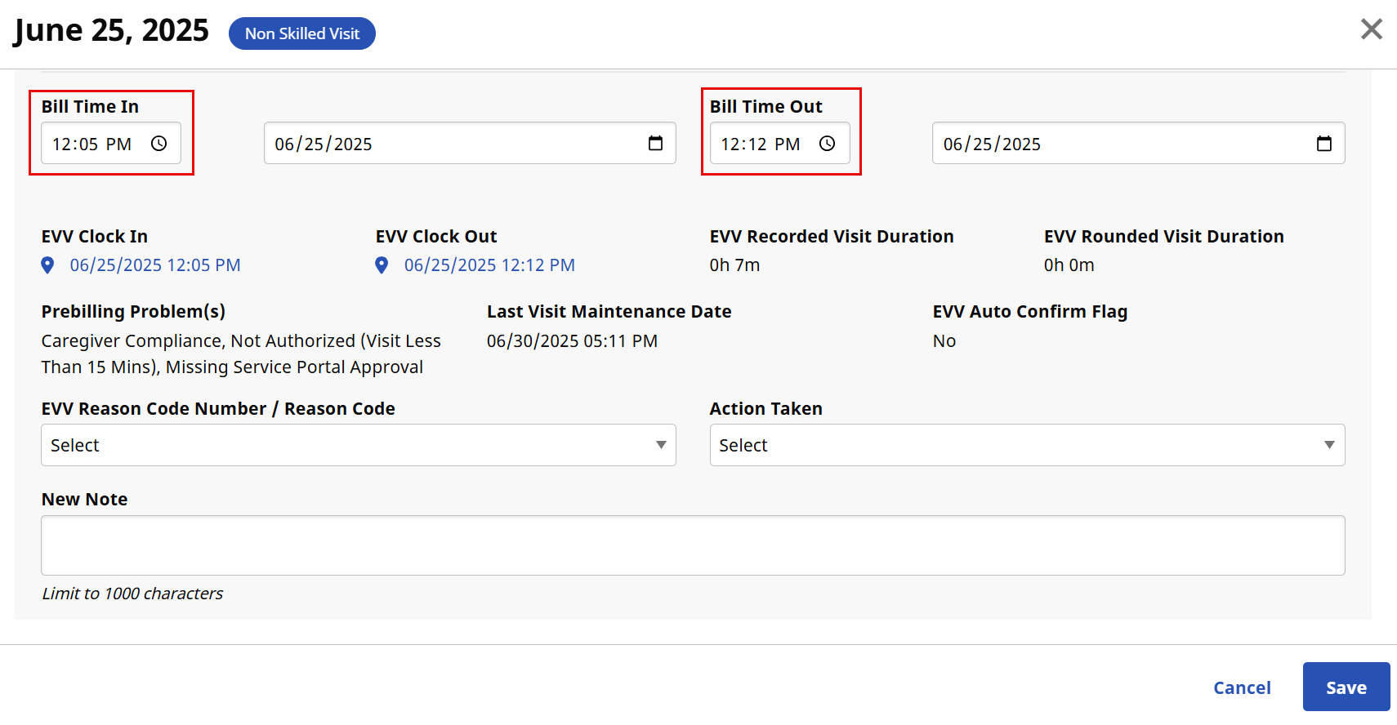Open EVV Clock Out 12:12 PM link
The width and height of the screenshot is (1397, 725).
pyautogui.click(x=489, y=265)
